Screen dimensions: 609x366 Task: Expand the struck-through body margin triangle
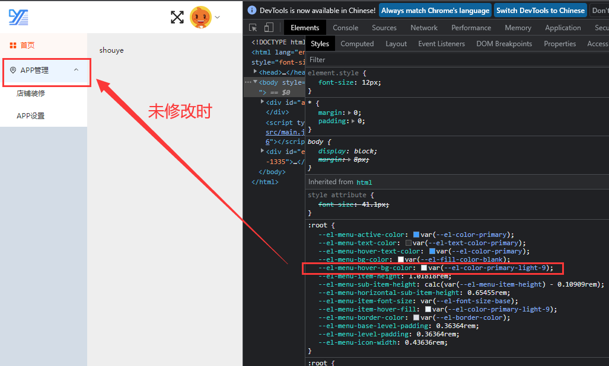pyautogui.click(x=349, y=160)
